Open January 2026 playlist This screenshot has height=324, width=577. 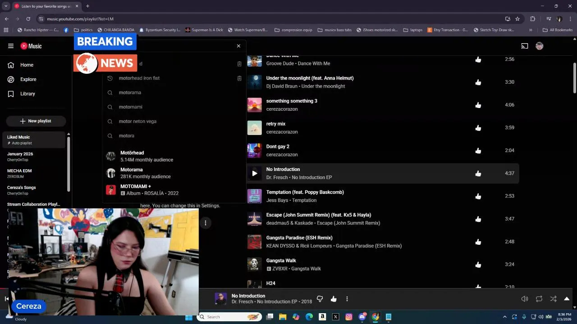click(x=34, y=157)
